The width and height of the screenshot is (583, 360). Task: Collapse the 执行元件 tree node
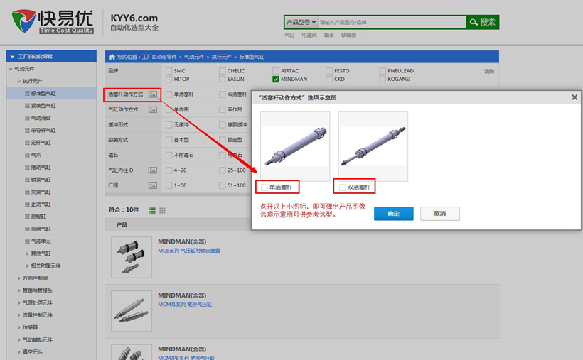[x=19, y=81]
